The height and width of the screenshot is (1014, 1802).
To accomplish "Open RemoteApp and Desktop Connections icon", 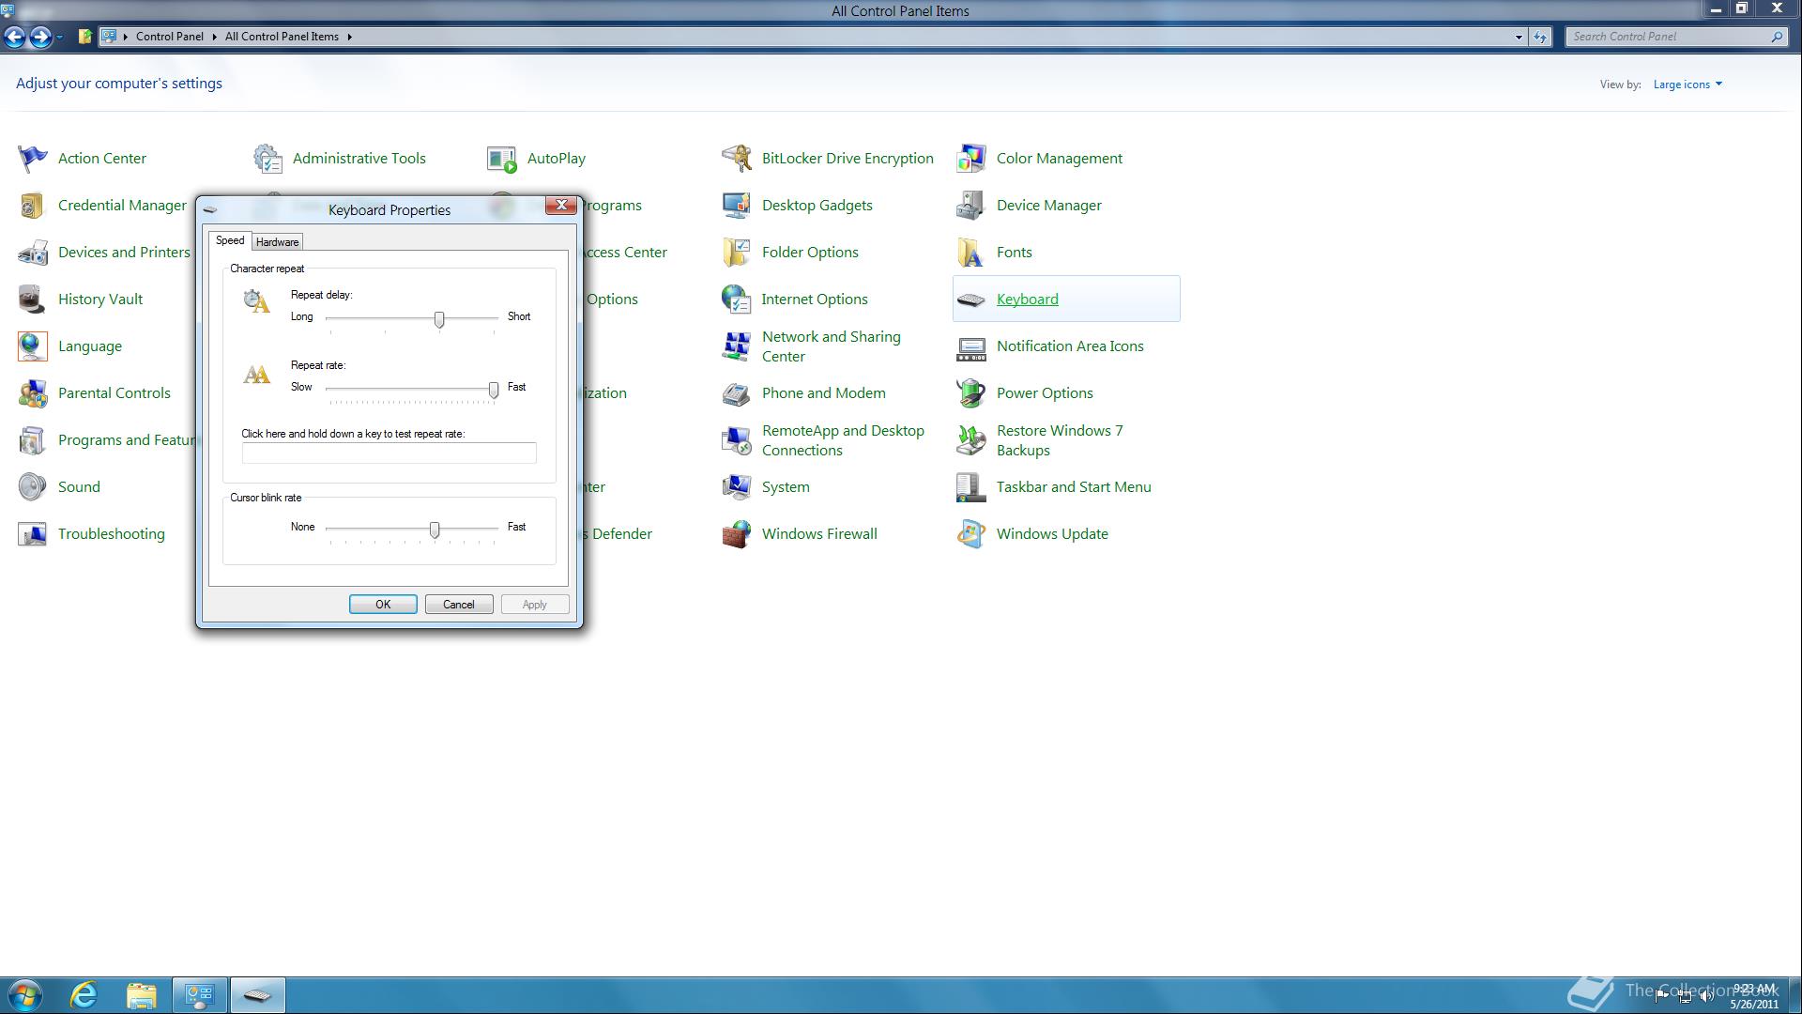I will [737, 440].
